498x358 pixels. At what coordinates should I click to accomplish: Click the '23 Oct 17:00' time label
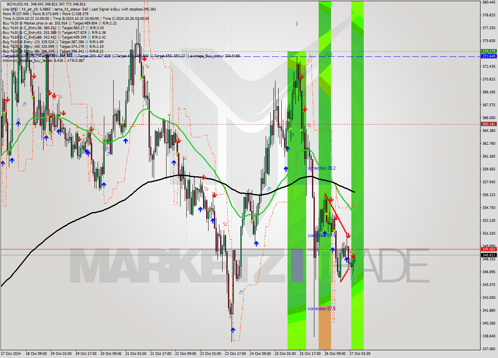point(235,354)
